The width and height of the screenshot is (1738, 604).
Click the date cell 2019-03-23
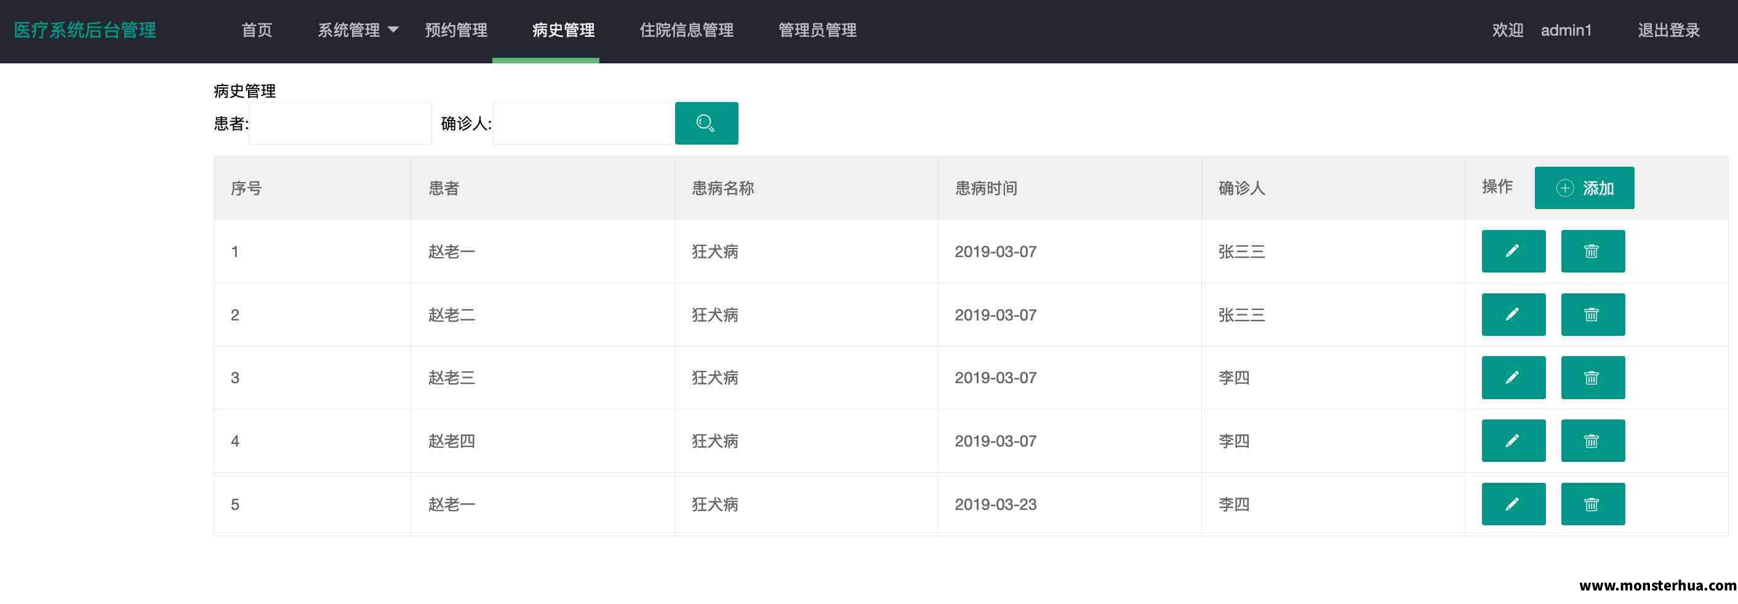pyautogui.click(x=995, y=504)
